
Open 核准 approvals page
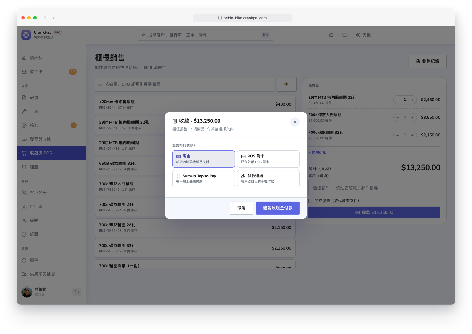point(51,125)
